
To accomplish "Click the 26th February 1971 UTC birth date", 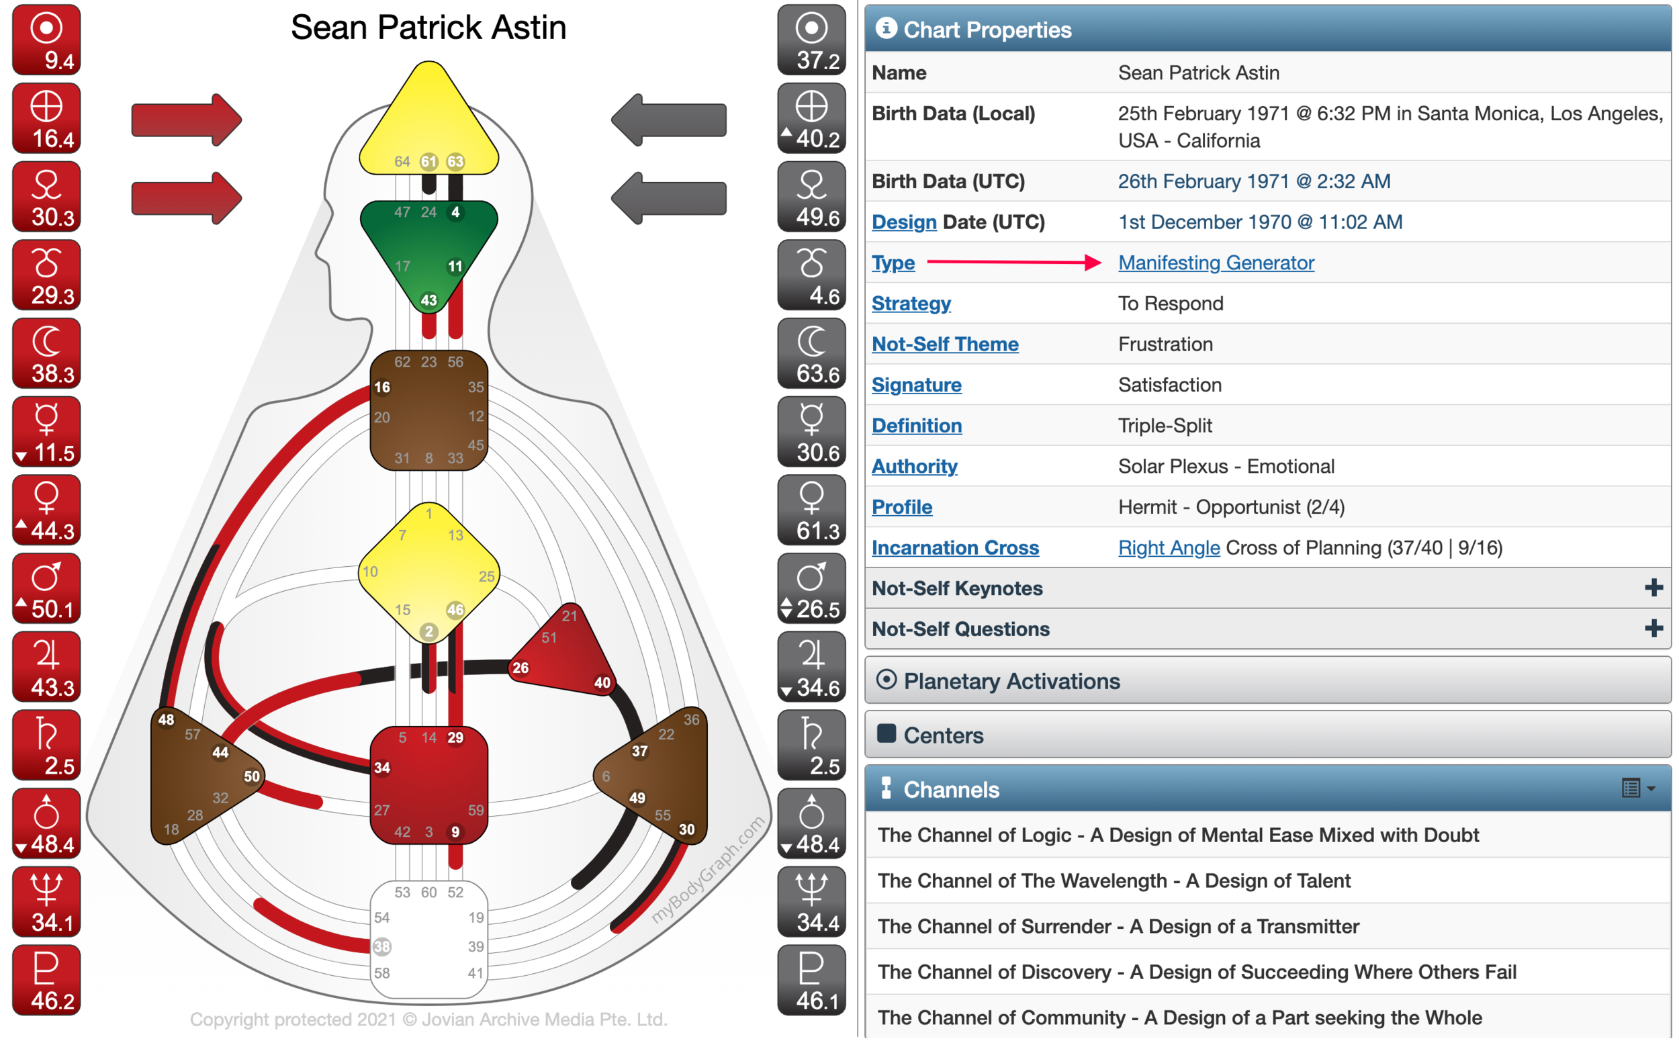I will (x=1254, y=181).
